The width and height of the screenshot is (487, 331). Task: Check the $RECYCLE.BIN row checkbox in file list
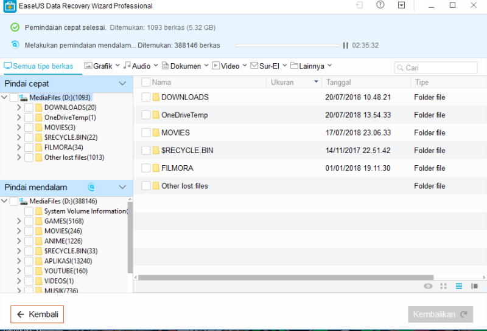[x=146, y=150]
